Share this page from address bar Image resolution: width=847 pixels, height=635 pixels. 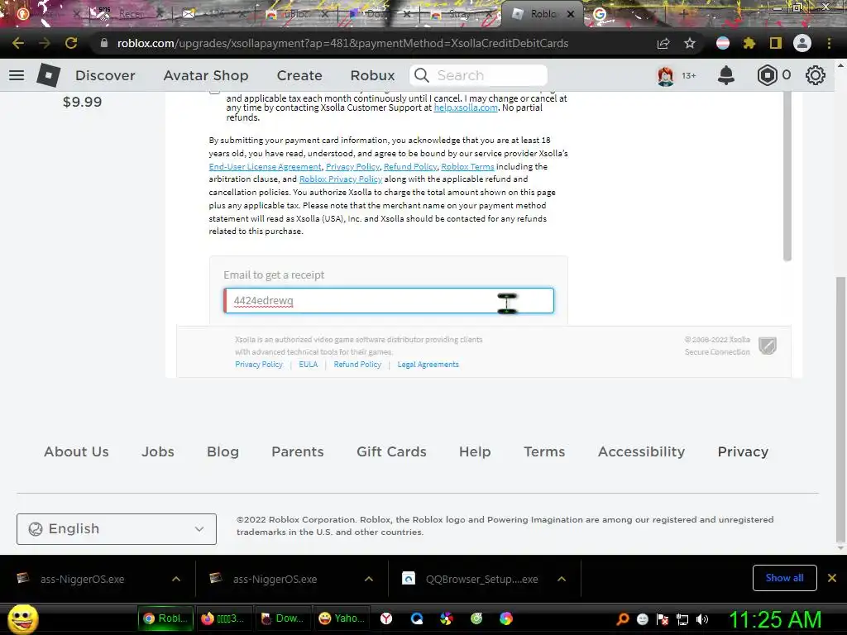point(663,43)
